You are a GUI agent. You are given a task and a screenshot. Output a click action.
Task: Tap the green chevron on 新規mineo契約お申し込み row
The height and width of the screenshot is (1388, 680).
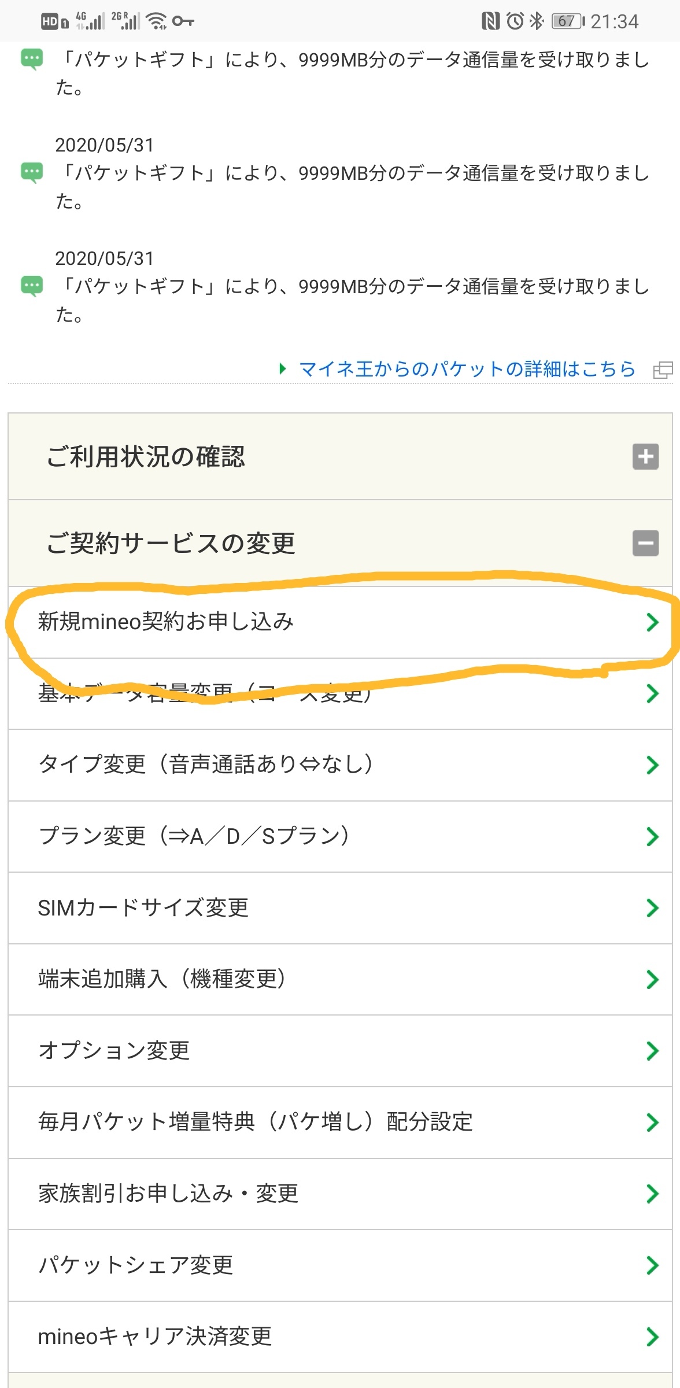pyautogui.click(x=652, y=622)
